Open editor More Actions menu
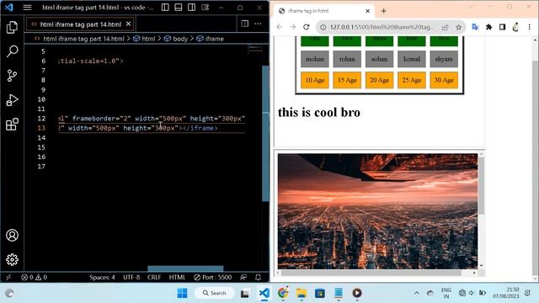The height and width of the screenshot is (303, 539). [x=258, y=24]
